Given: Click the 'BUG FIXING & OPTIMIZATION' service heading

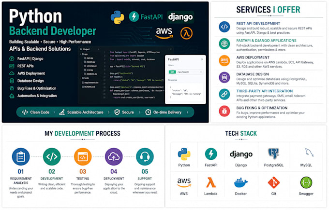Looking at the screenshot, I should pos(262,108).
